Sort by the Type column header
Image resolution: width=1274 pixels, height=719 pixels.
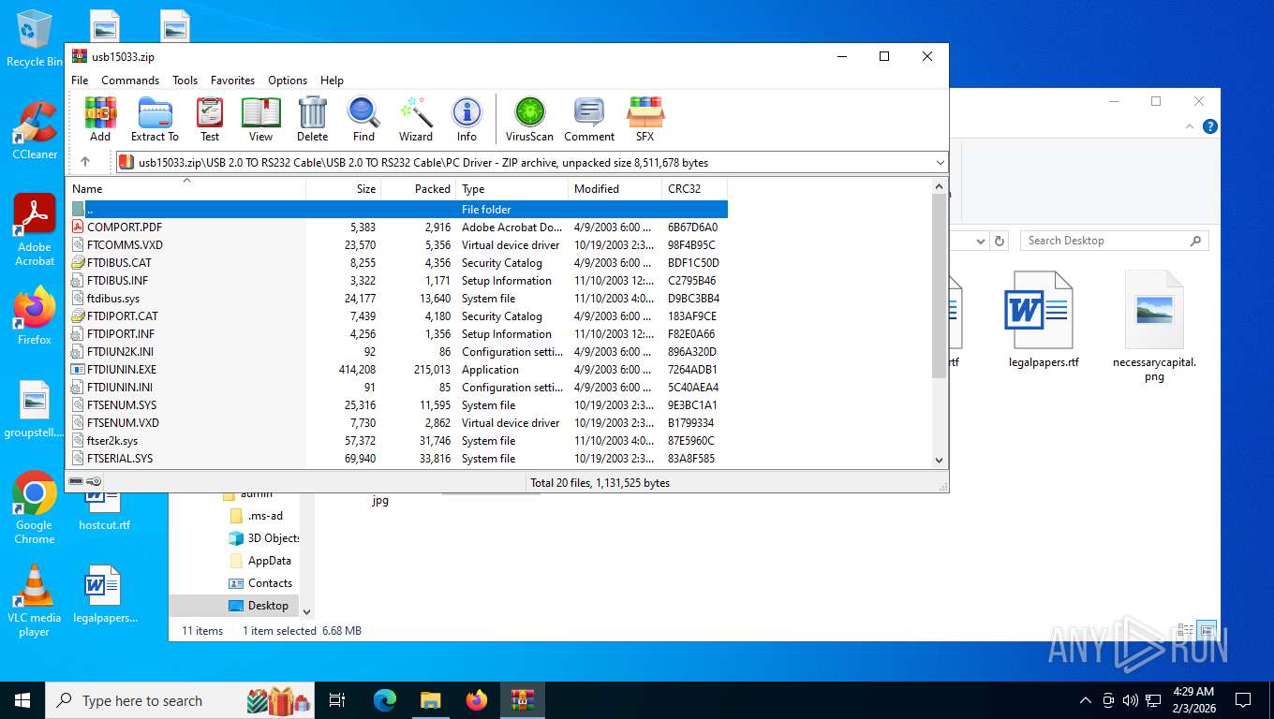[512, 188]
